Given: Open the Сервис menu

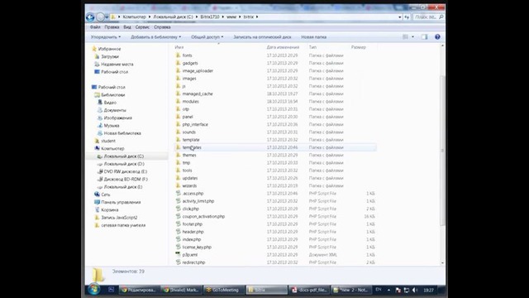Looking at the screenshot, I should (x=142, y=27).
